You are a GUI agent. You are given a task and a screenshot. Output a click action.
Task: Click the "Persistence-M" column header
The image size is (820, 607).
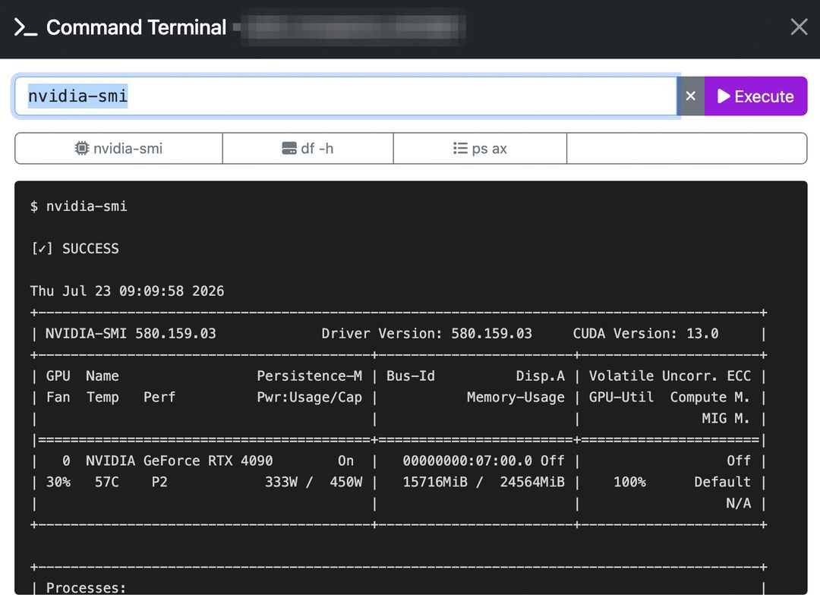(310, 376)
